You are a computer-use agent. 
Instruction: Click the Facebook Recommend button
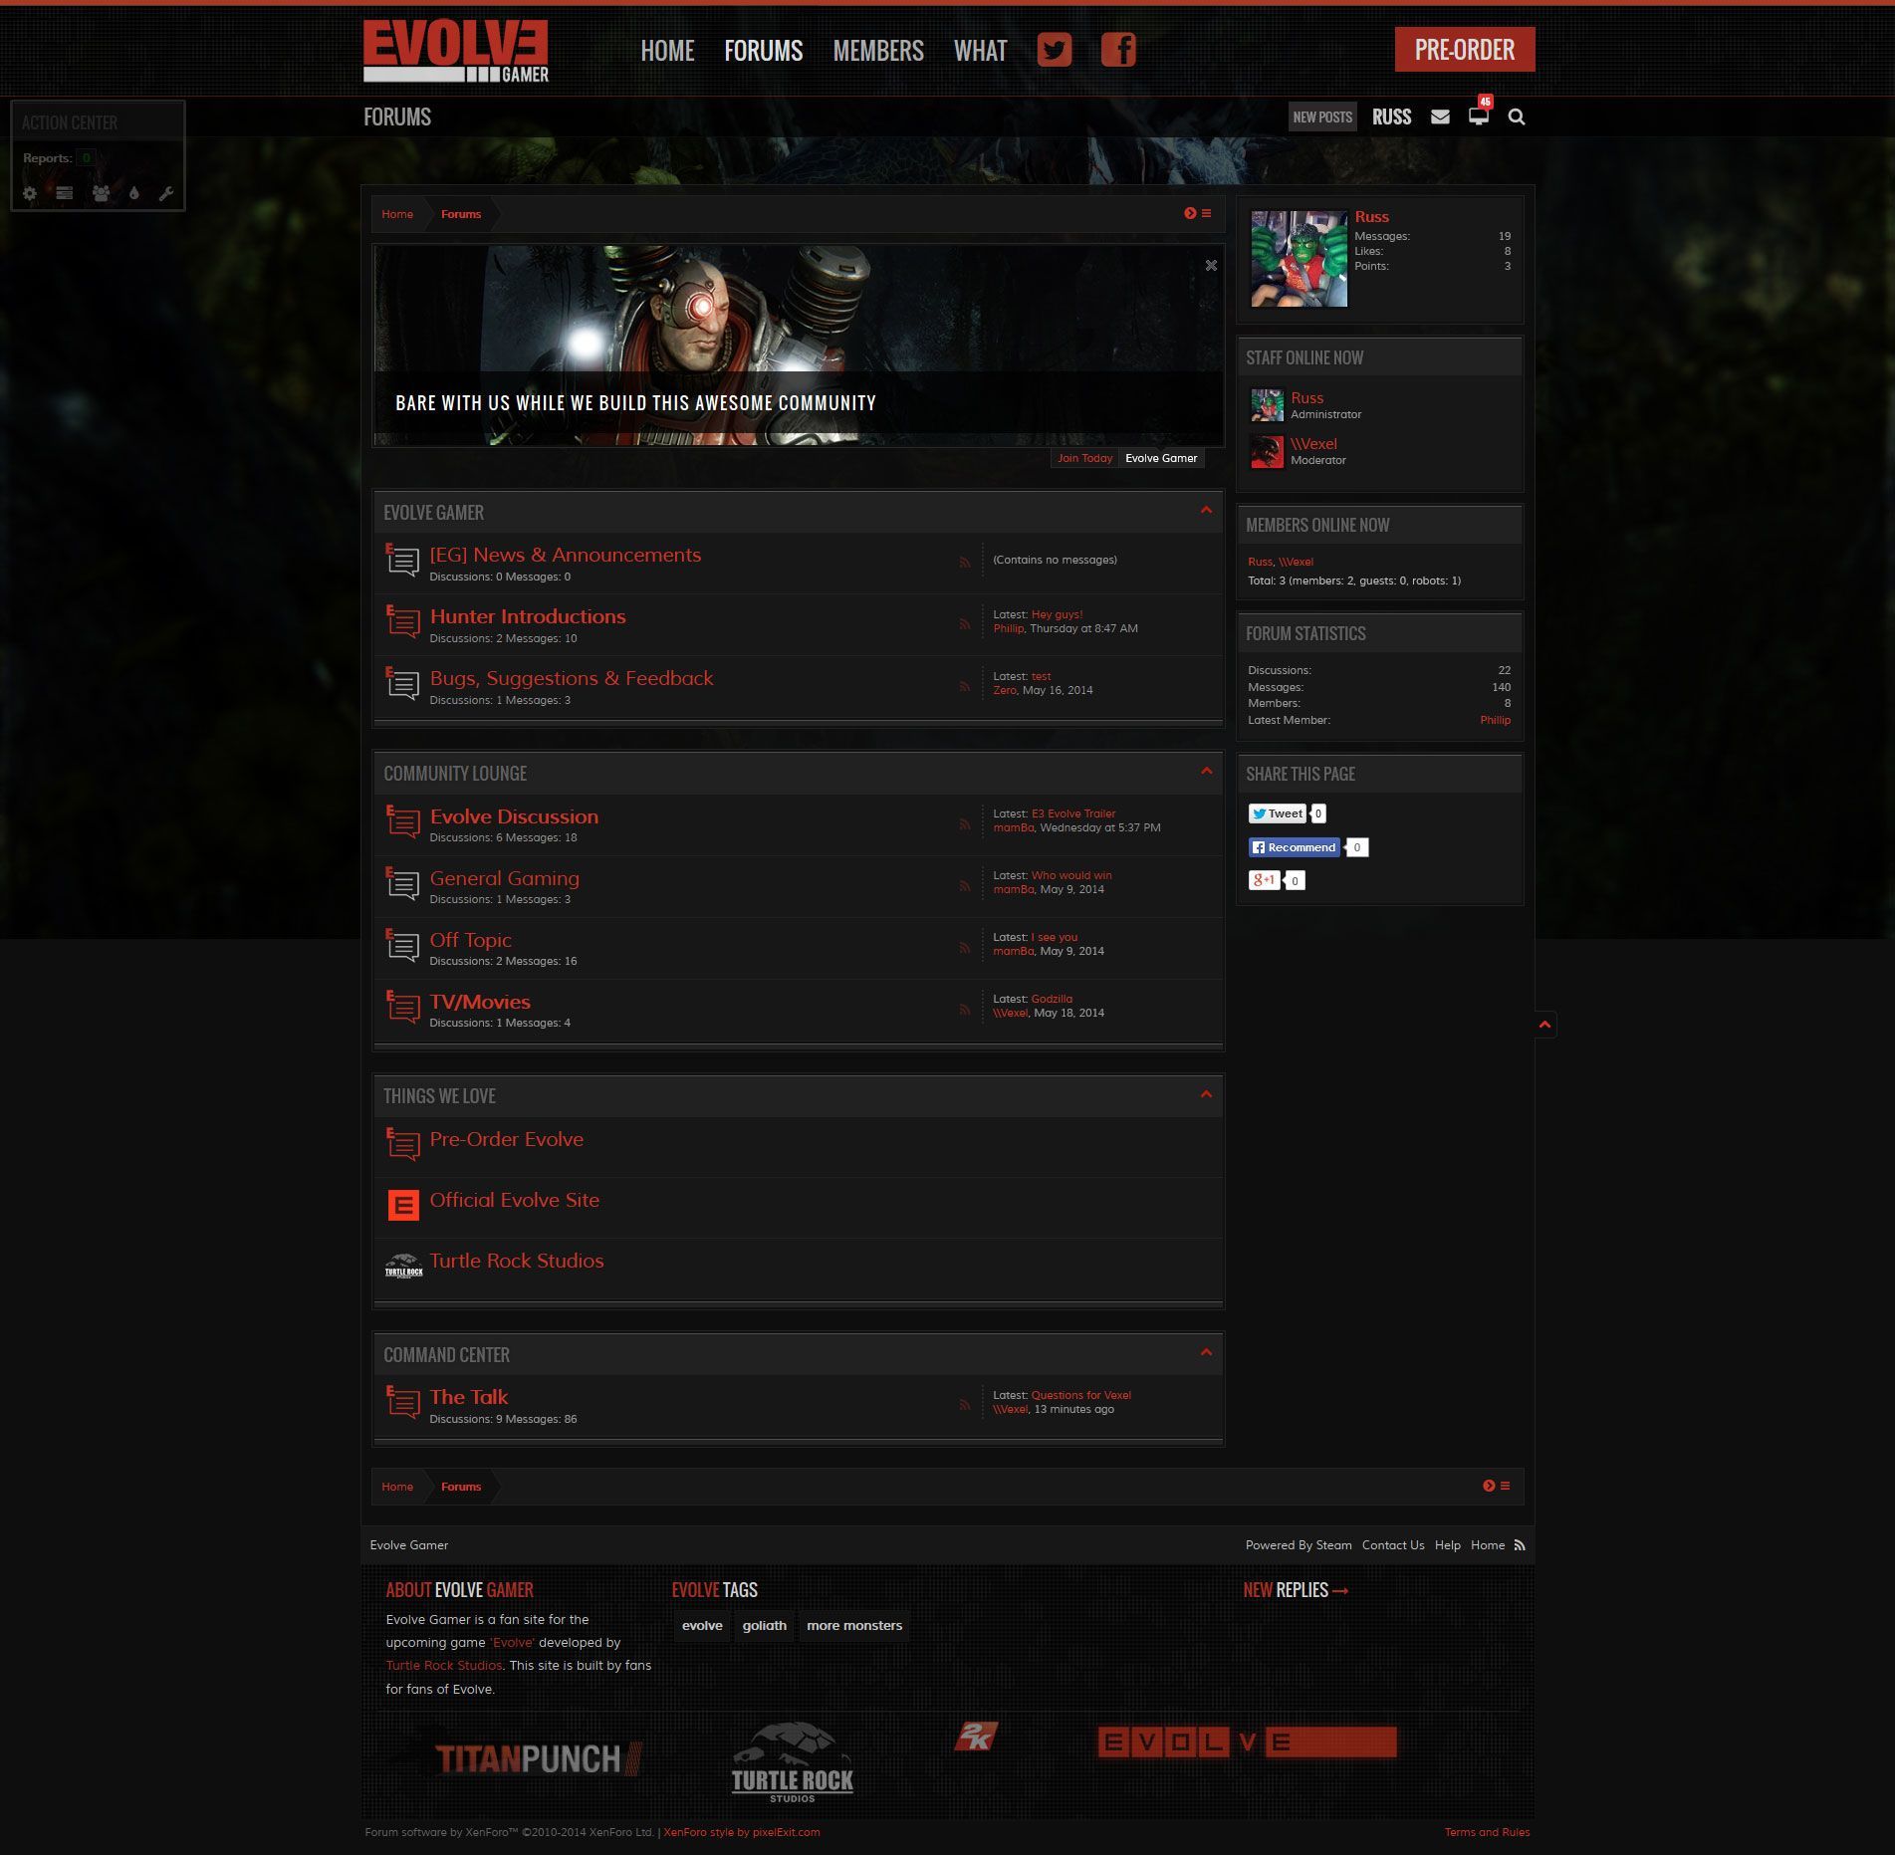tap(1295, 847)
